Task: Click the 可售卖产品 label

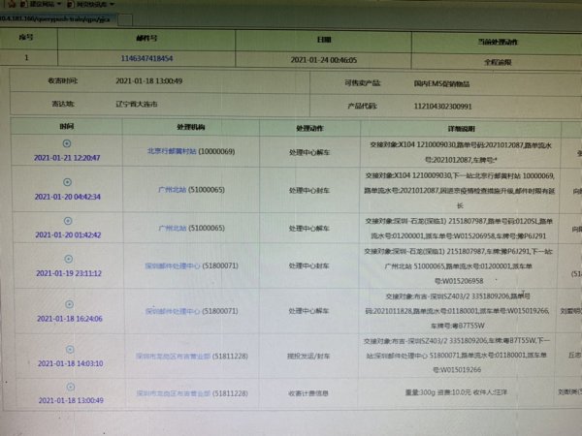Action: coord(362,82)
